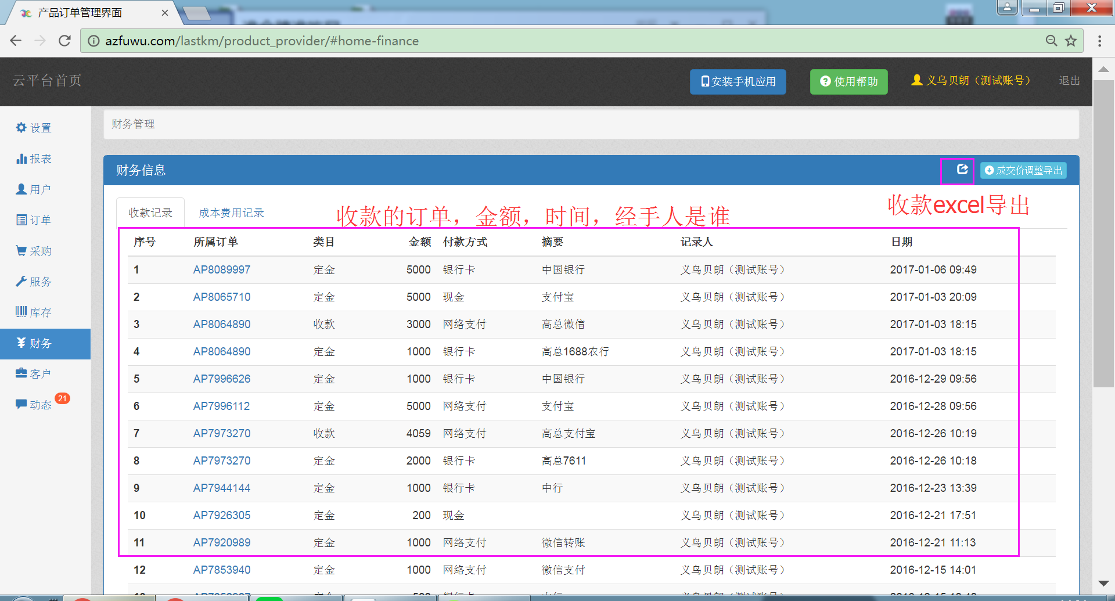
Task: Switch to the 收款记录 tab
Action: click(150, 213)
